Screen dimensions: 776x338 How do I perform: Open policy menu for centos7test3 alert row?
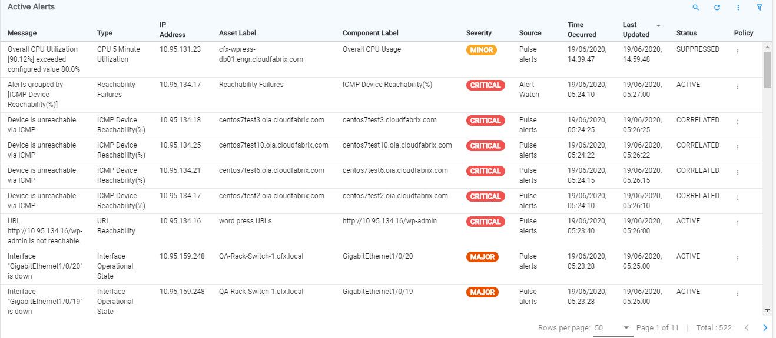point(738,122)
